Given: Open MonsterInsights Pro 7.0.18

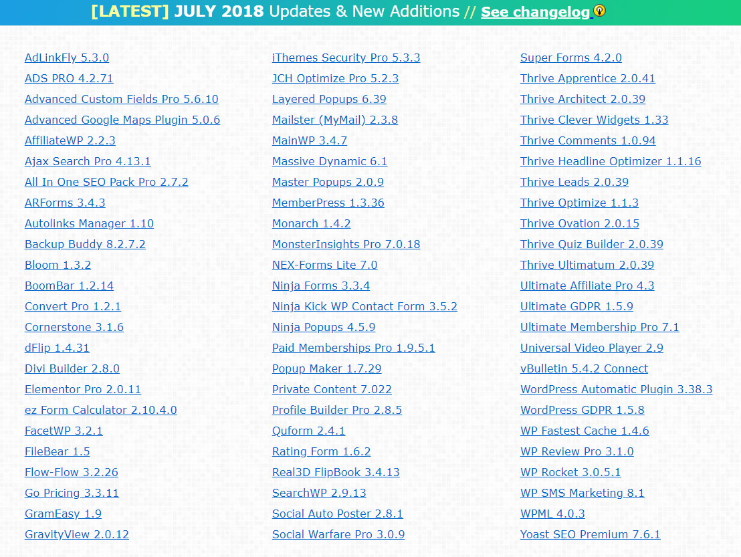Looking at the screenshot, I should click(346, 244).
